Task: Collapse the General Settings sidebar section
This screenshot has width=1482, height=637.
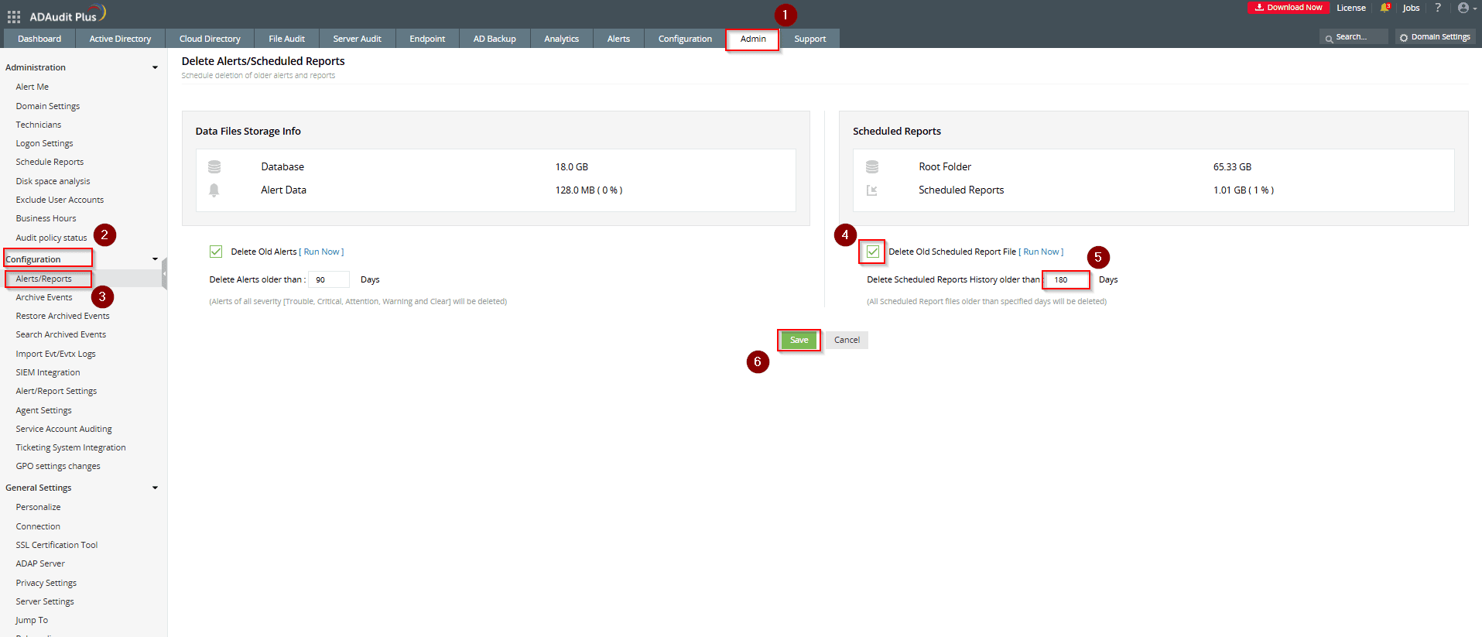Action: point(155,488)
